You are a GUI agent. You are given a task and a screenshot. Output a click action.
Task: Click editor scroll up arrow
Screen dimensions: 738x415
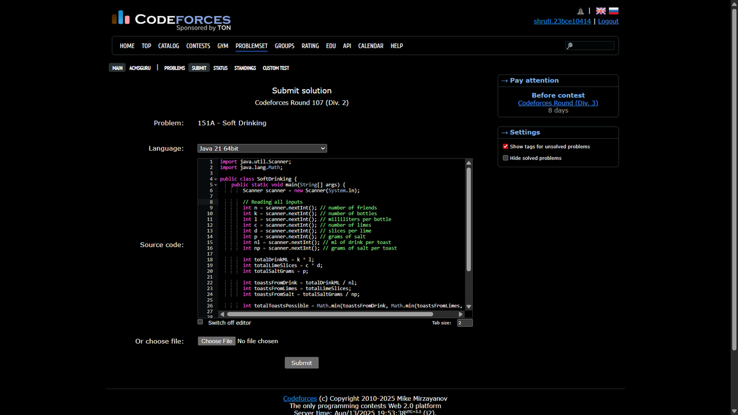[x=469, y=163]
